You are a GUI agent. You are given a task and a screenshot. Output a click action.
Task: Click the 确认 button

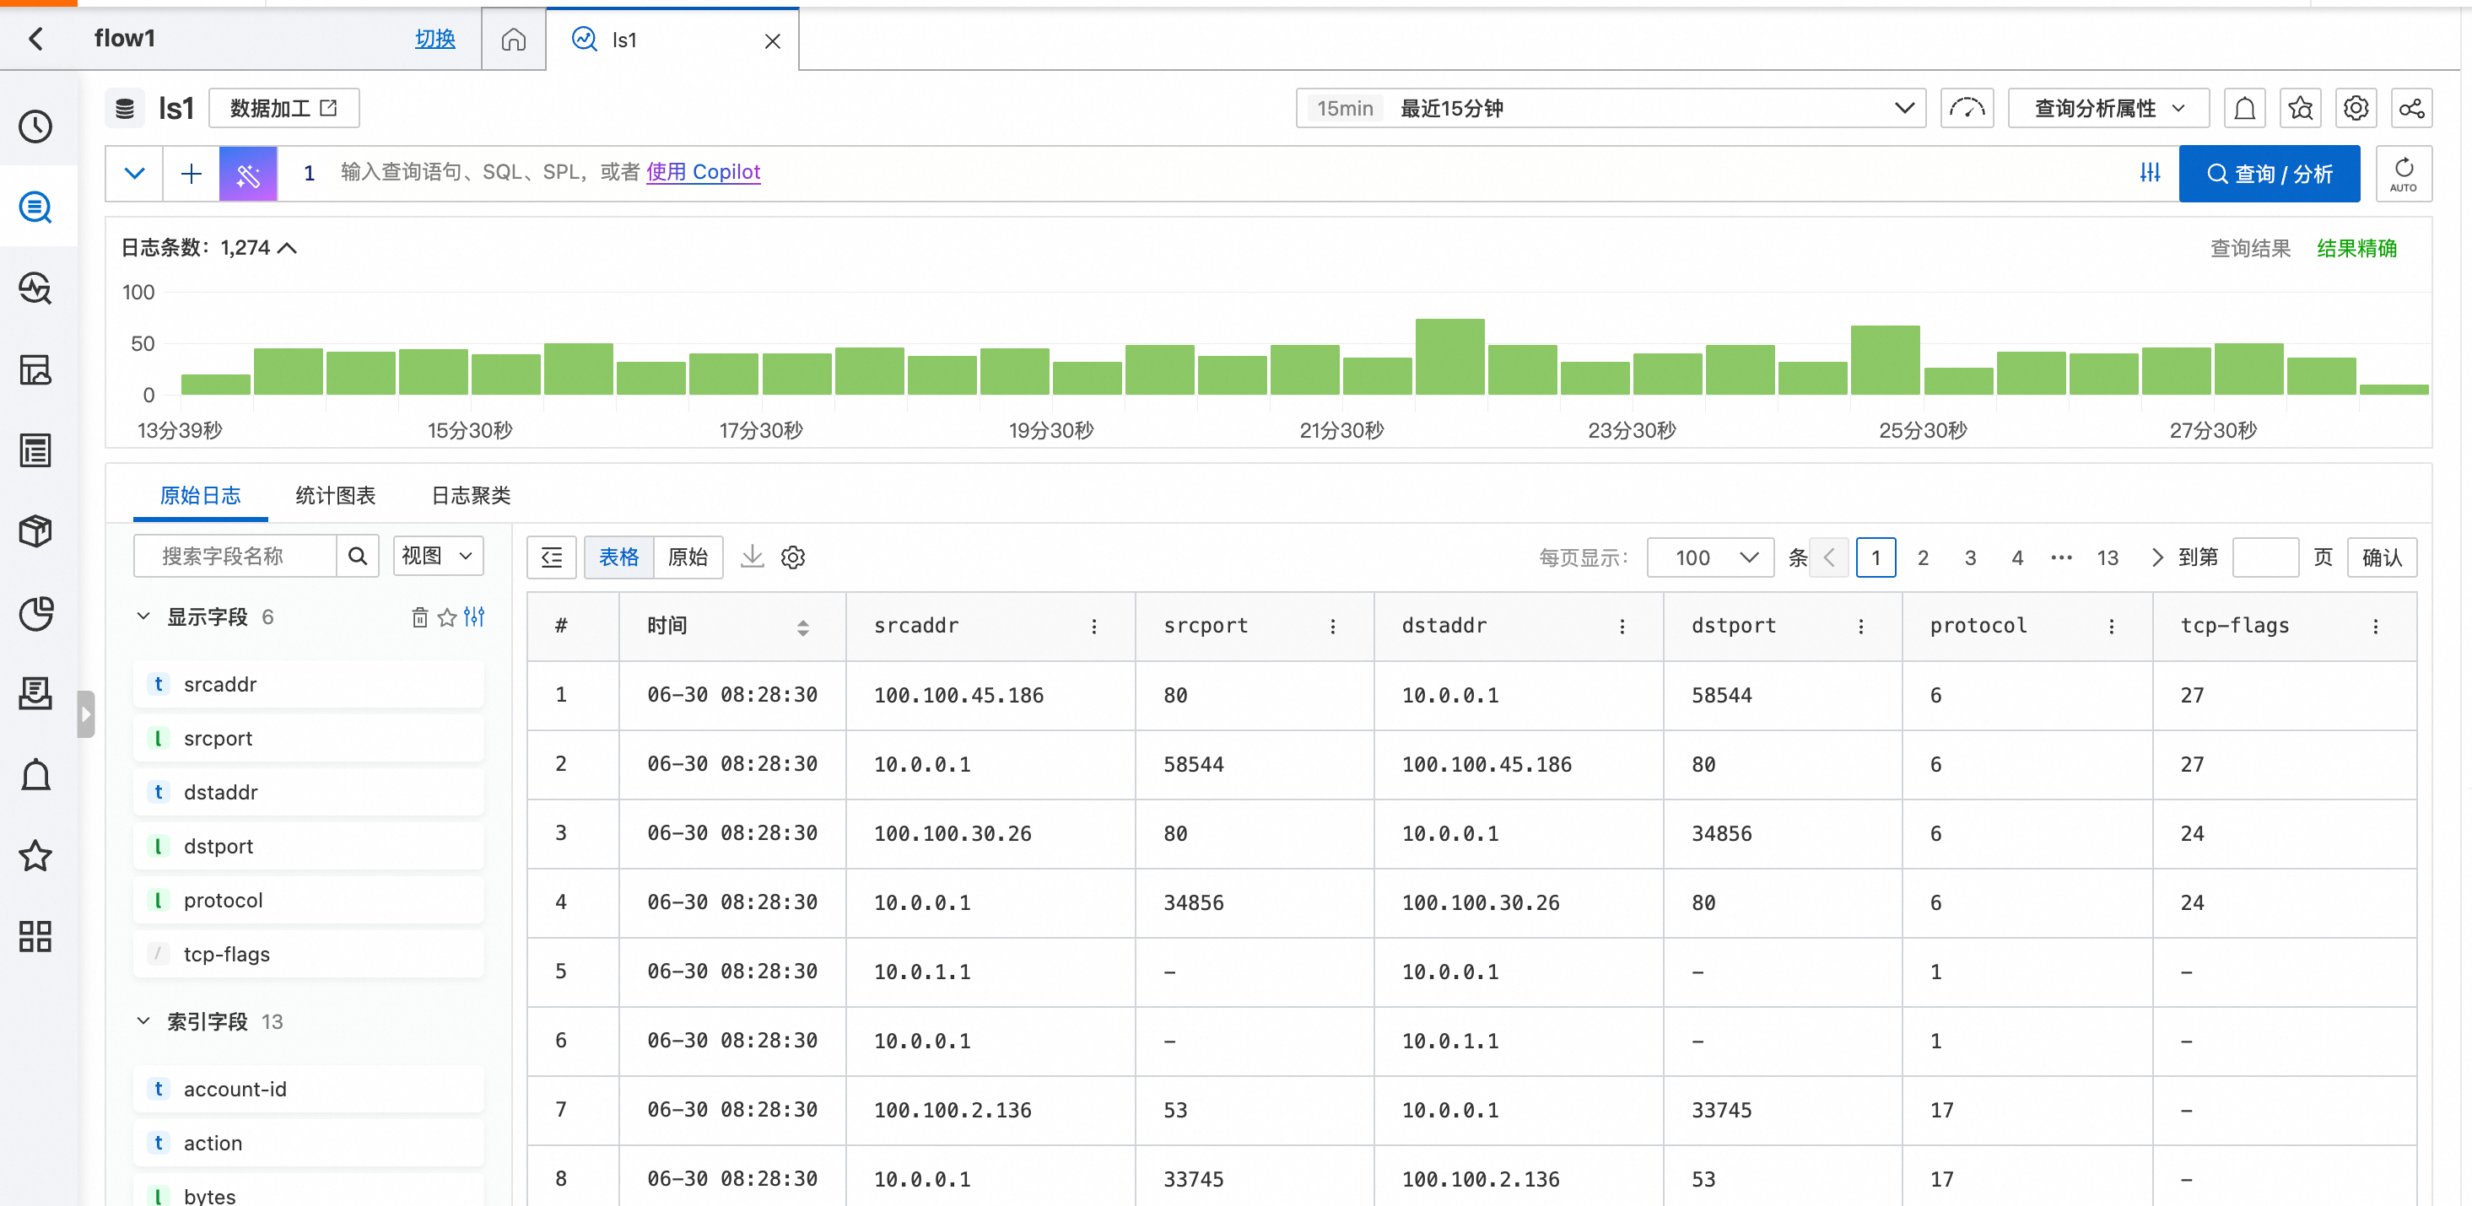coord(2382,557)
